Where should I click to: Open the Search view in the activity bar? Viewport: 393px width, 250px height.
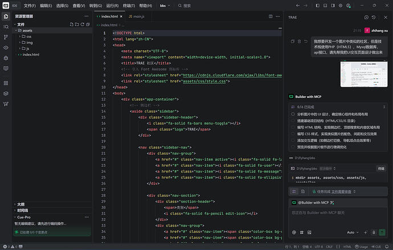6,27
